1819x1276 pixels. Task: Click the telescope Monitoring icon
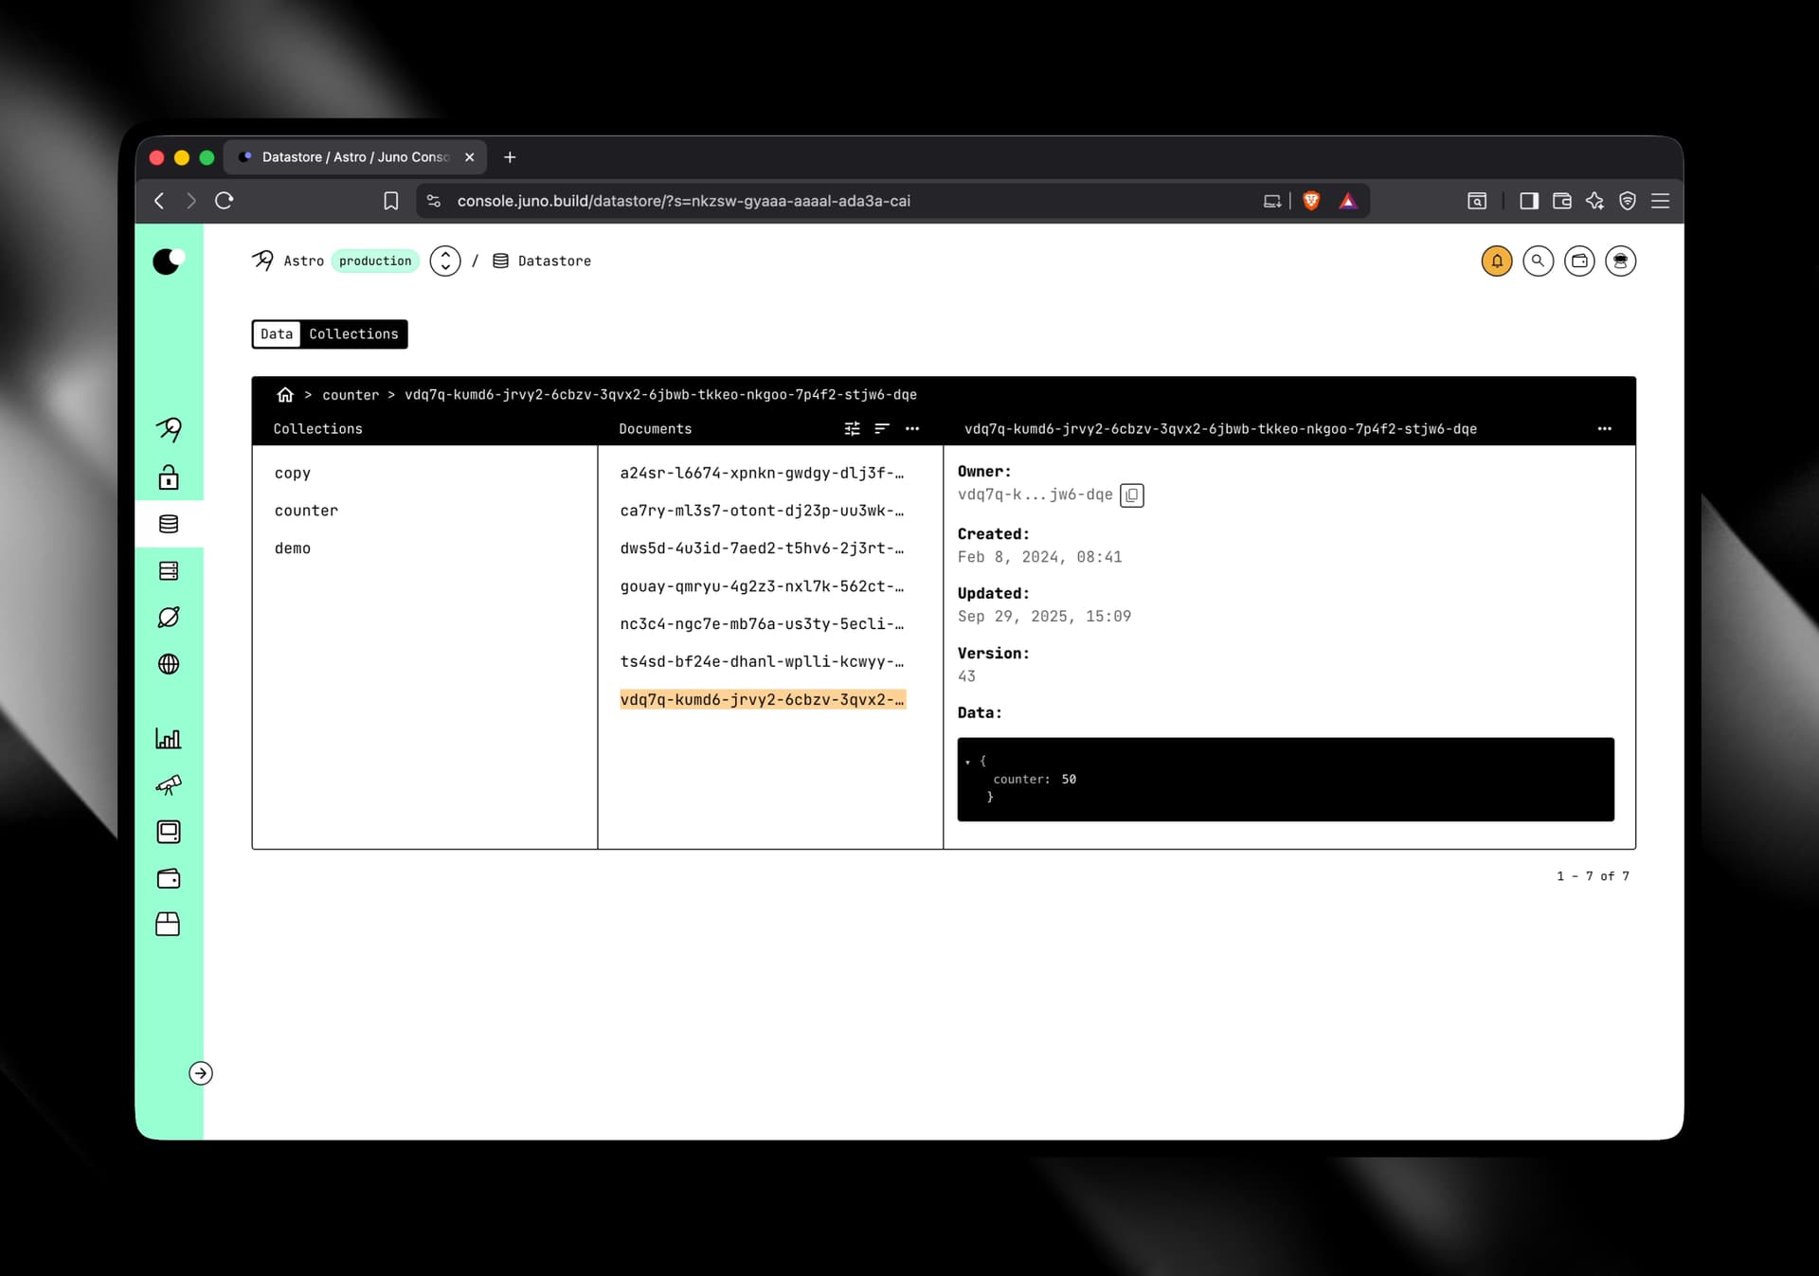pos(169,785)
